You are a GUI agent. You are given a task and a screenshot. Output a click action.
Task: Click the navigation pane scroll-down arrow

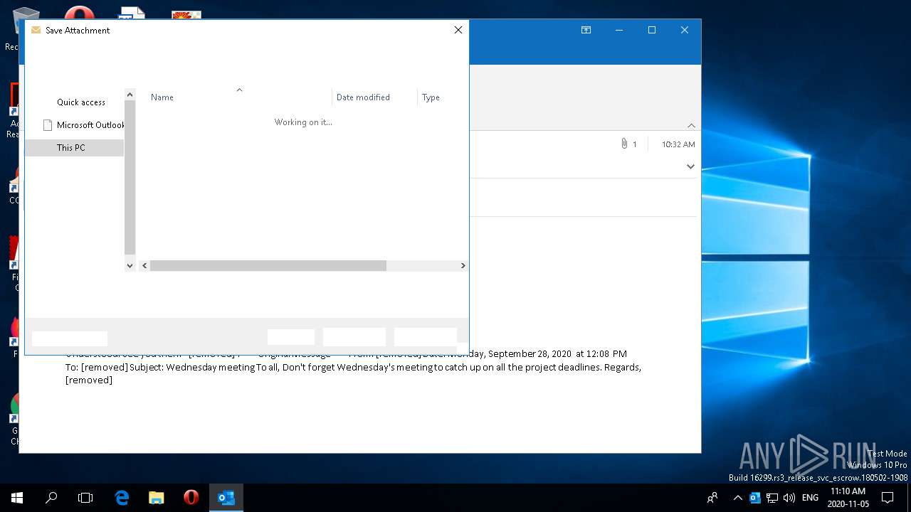pos(130,265)
